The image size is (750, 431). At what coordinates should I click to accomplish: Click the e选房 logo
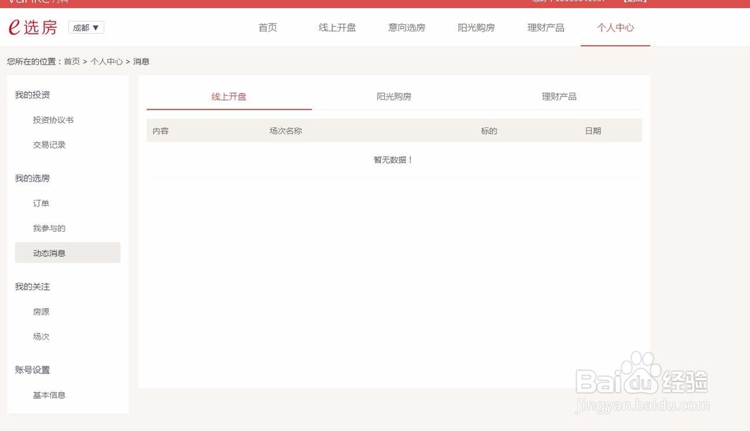coord(32,27)
